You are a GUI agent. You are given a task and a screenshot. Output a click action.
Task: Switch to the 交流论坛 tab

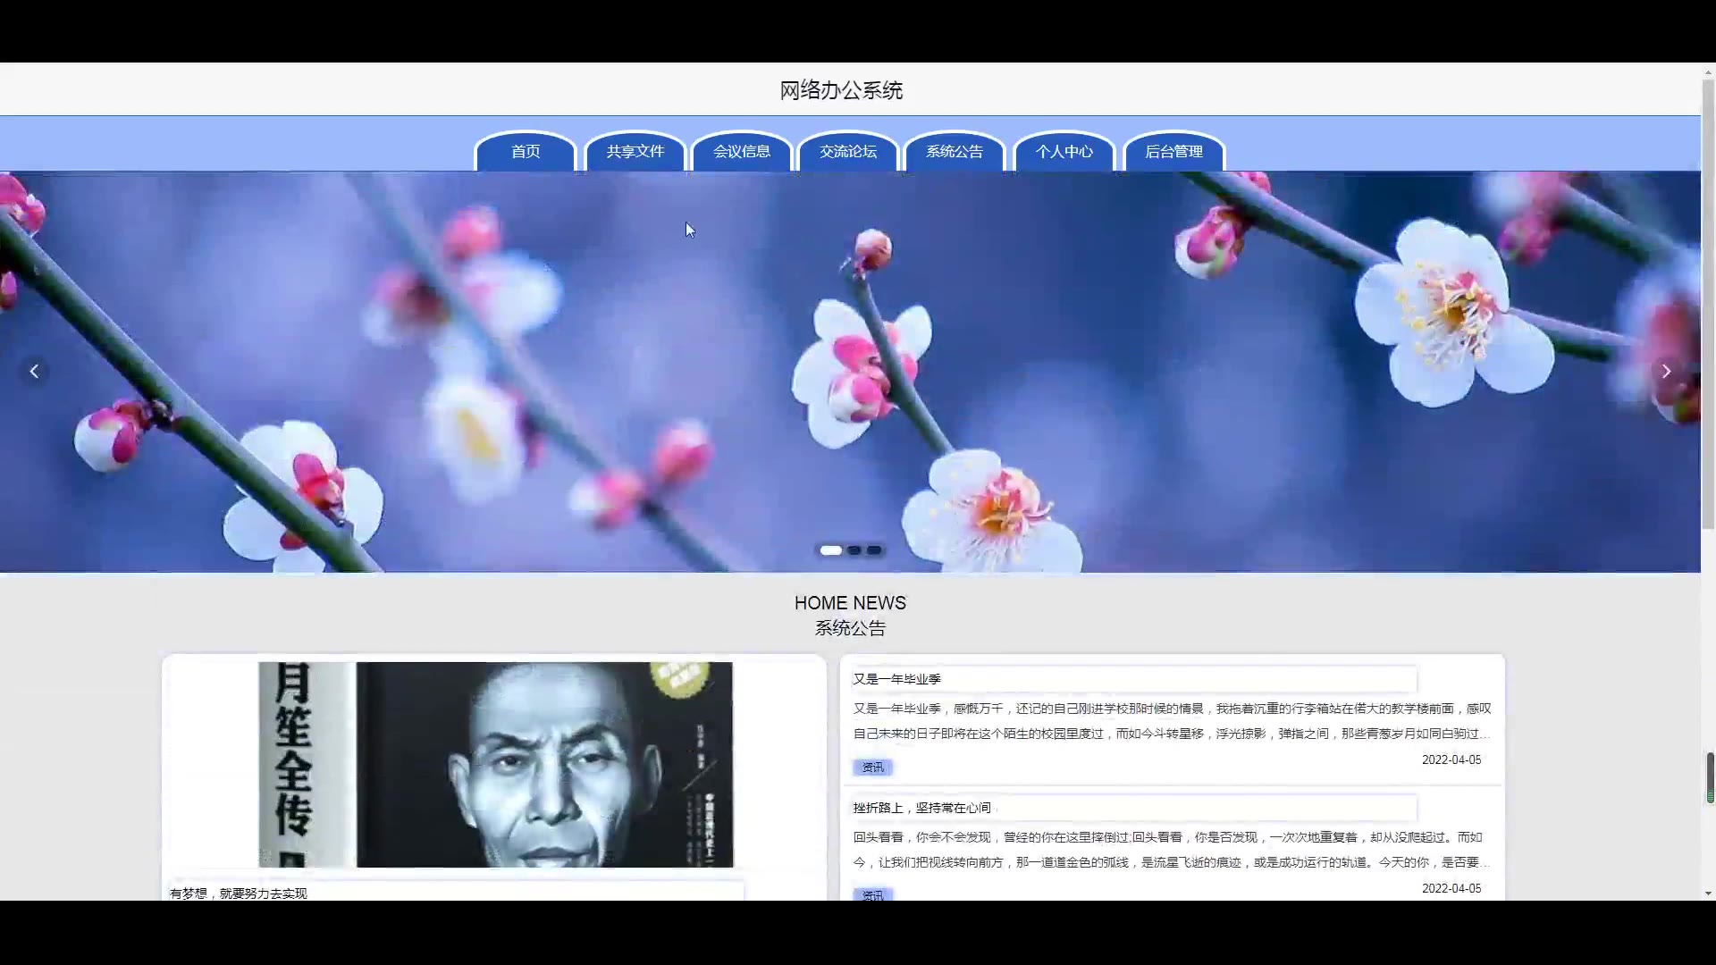tap(848, 152)
